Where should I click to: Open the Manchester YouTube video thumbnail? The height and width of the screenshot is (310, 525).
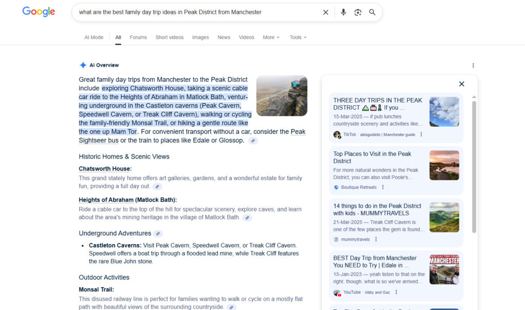coord(445,269)
